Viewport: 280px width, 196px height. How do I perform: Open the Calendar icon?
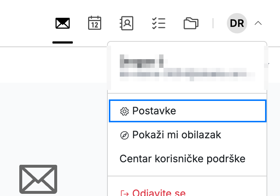pyautogui.click(x=95, y=23)
